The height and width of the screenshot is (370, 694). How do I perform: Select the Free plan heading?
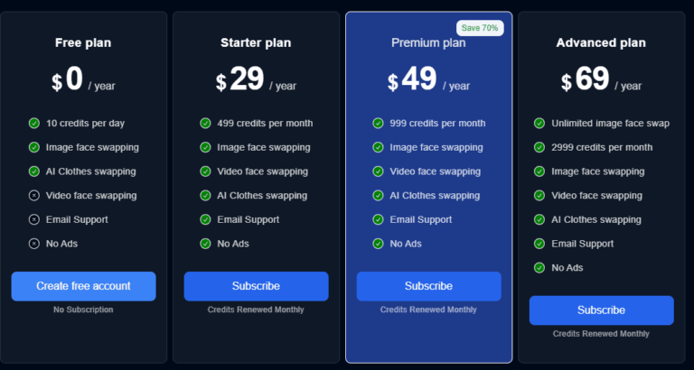(83, 42)
